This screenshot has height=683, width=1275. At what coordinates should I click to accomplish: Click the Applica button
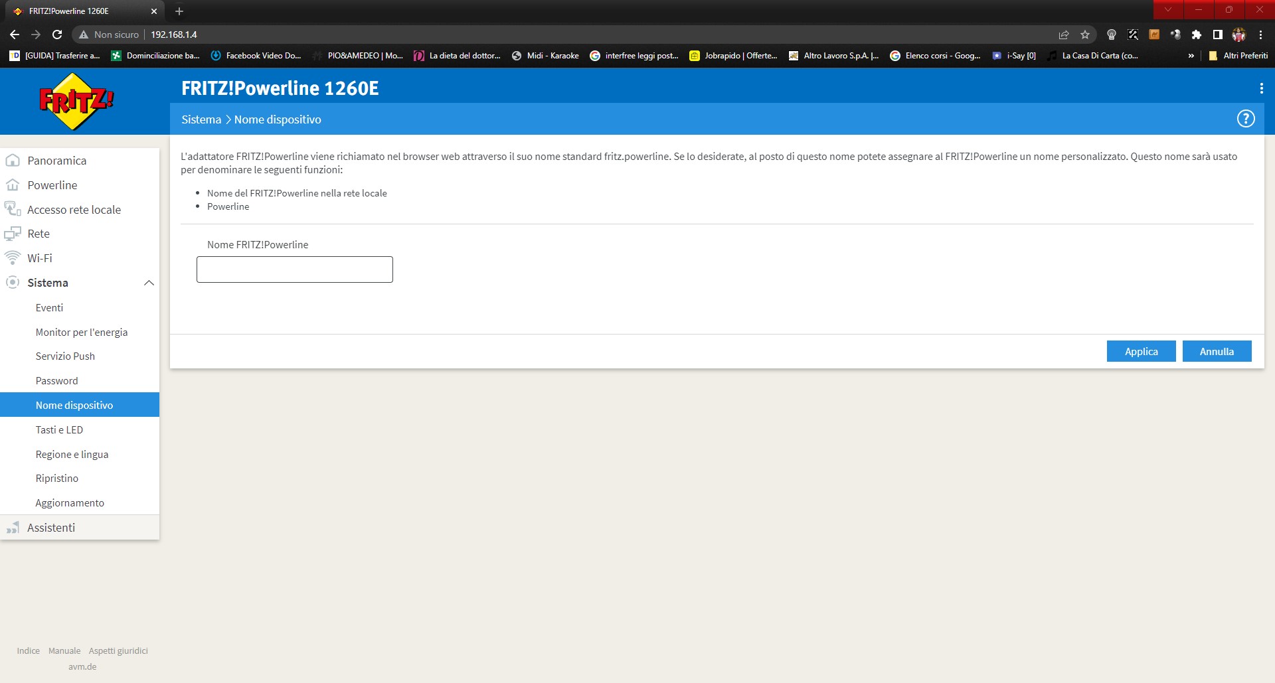click(1141, 351)
